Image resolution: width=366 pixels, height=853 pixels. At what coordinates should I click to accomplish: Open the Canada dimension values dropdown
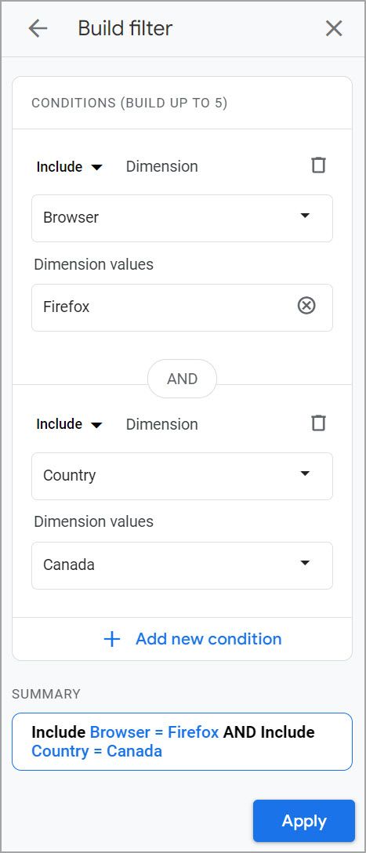(182, 565)
